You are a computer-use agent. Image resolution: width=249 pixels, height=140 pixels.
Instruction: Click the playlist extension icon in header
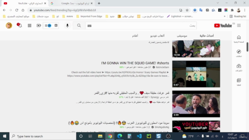tap(48, 26)
